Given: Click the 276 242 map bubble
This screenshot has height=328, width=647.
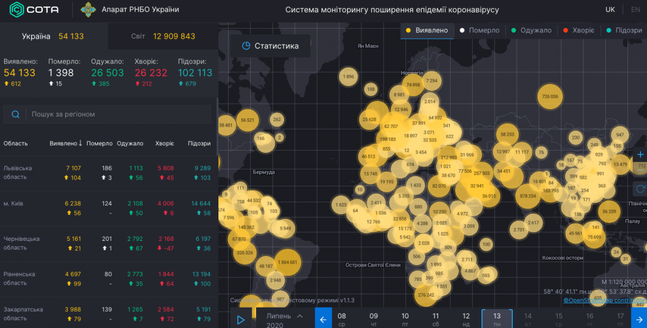Looking at the screenshot, I should pos(426,295).
